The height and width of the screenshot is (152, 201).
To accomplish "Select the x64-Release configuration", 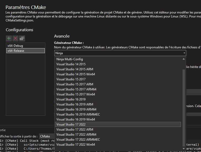I will pyautogui.click(x=26, y=51).
